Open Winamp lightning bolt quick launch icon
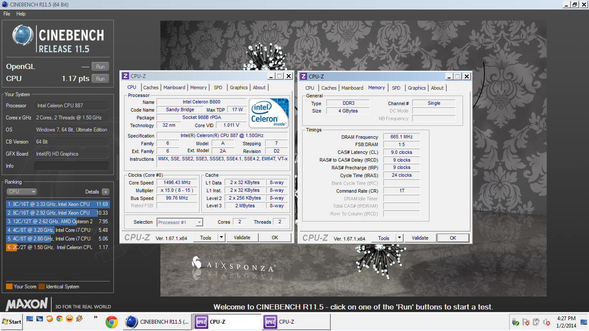 (79, 319)
